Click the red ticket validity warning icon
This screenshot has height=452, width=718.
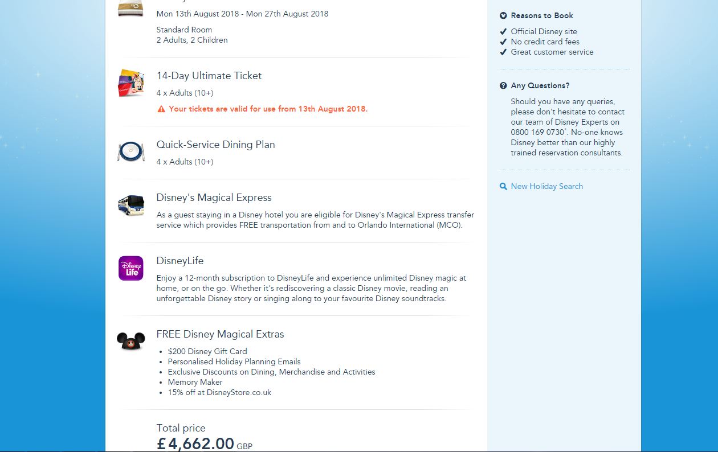(x=161, y=109)
